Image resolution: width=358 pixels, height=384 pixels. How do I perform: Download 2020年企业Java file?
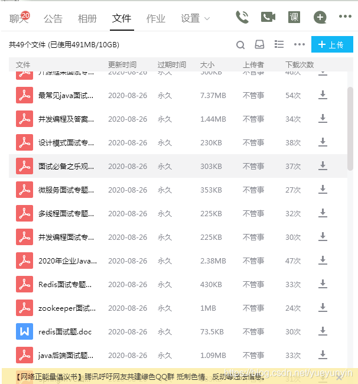pos(323,261)
